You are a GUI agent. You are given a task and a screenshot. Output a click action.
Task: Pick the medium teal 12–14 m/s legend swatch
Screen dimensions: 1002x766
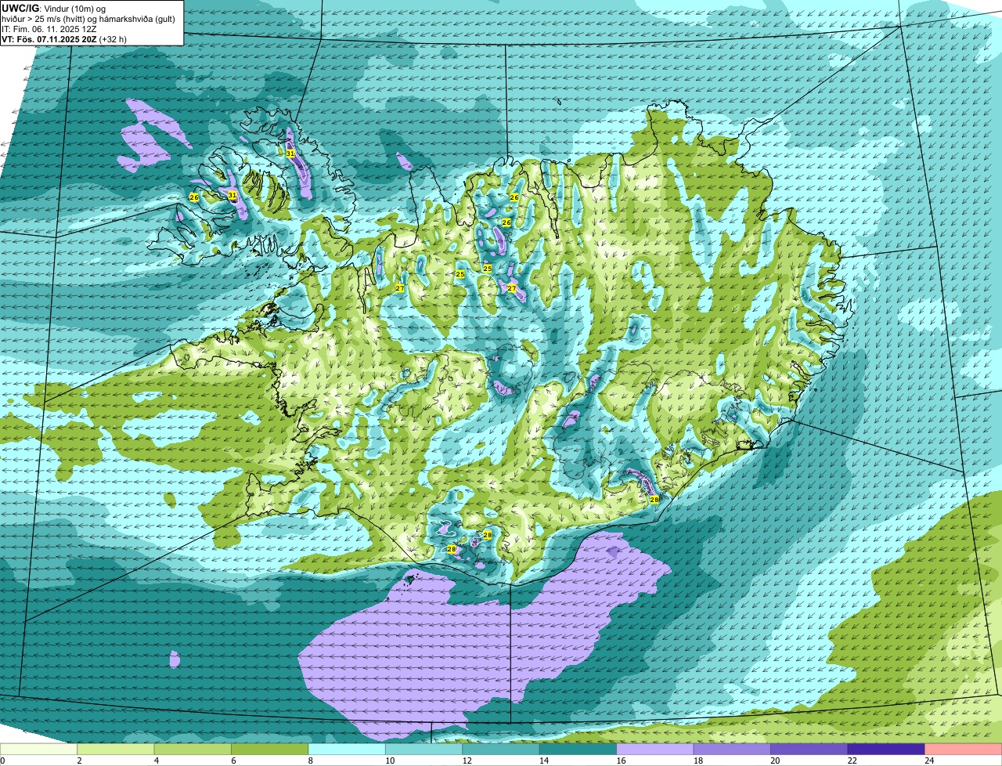tap(502, 749)
